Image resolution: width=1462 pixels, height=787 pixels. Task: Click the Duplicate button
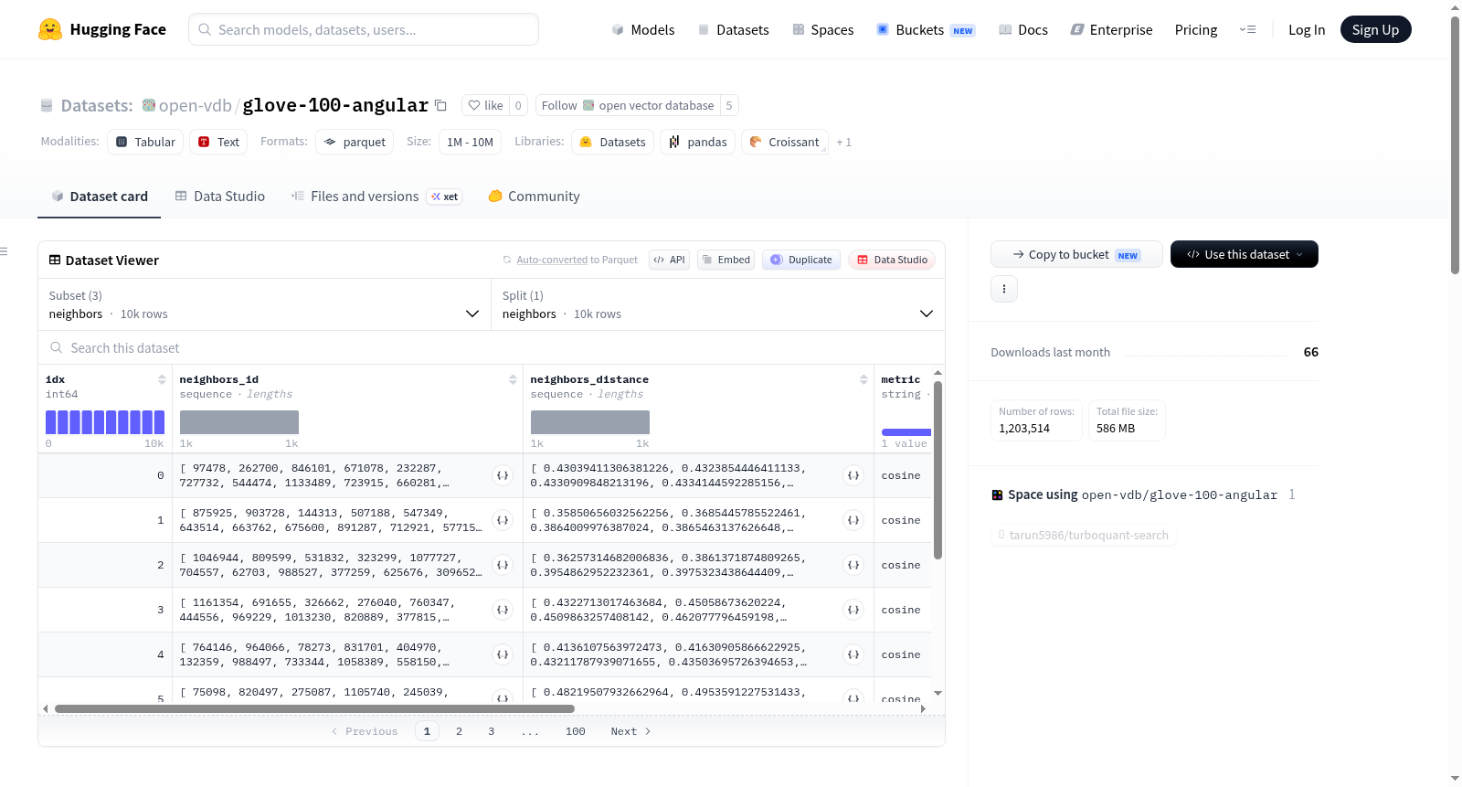pyautogui.click(x=801, y=260)
